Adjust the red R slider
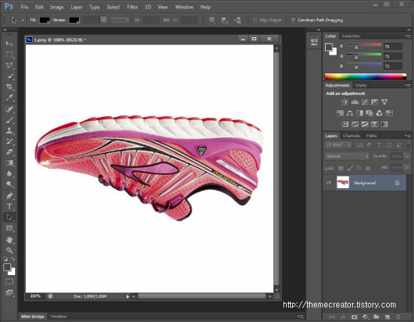The width and height of the screenshot is (414, 322). click(356, 48)
